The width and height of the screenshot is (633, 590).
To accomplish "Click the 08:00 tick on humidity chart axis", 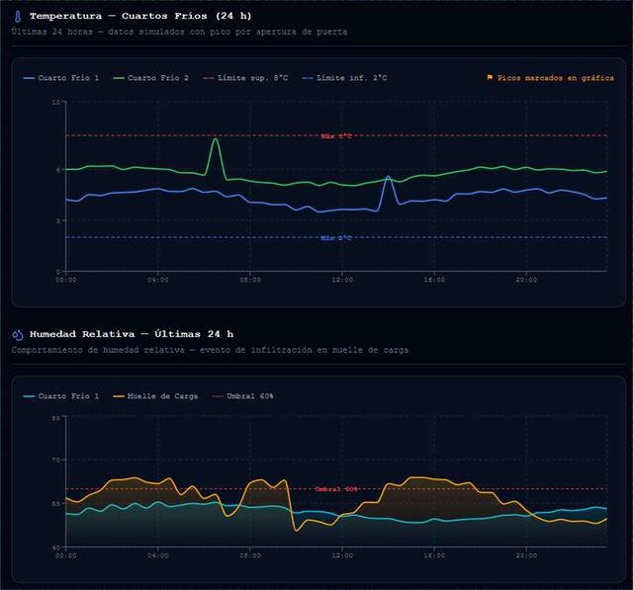I will [250, 555].
